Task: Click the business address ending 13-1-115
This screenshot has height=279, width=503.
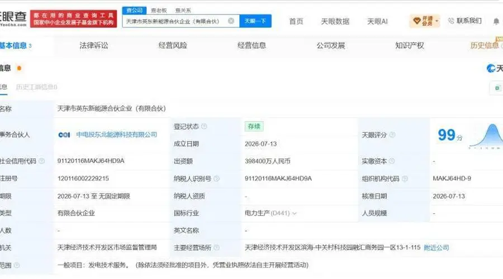Action: tap(333, 248)
